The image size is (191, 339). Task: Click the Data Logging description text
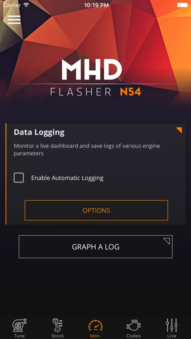pos(87,150)
